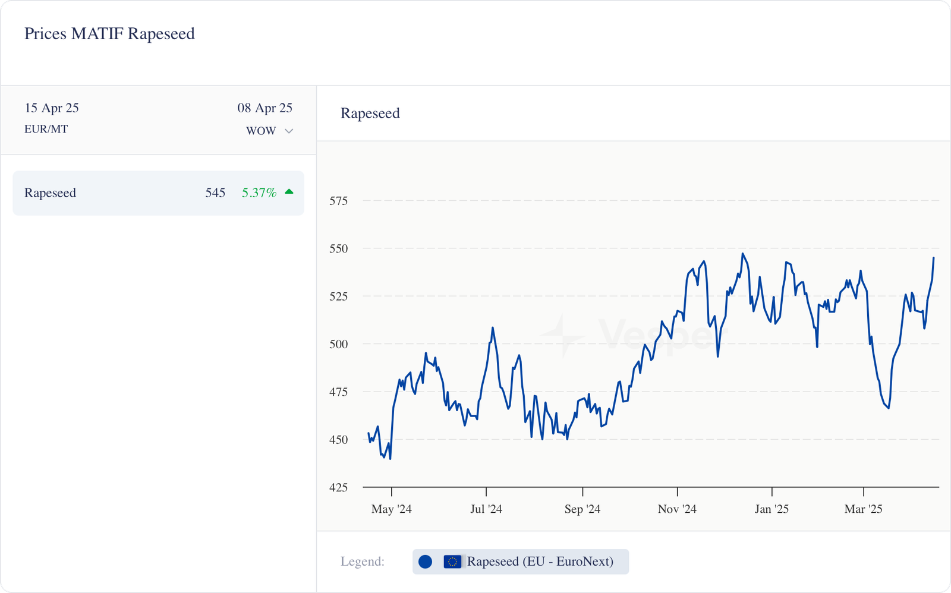The image size is (951, 593).
Task: Click the blue circle legend marker
Action: click(x=425, y=562)
